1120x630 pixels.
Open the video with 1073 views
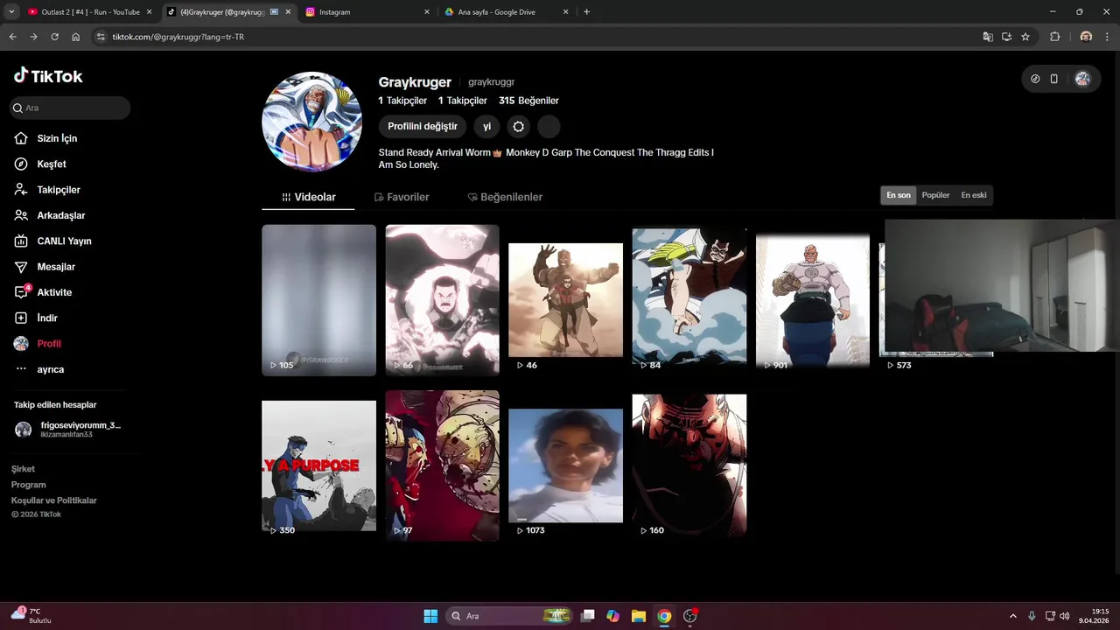coord(565,465)
